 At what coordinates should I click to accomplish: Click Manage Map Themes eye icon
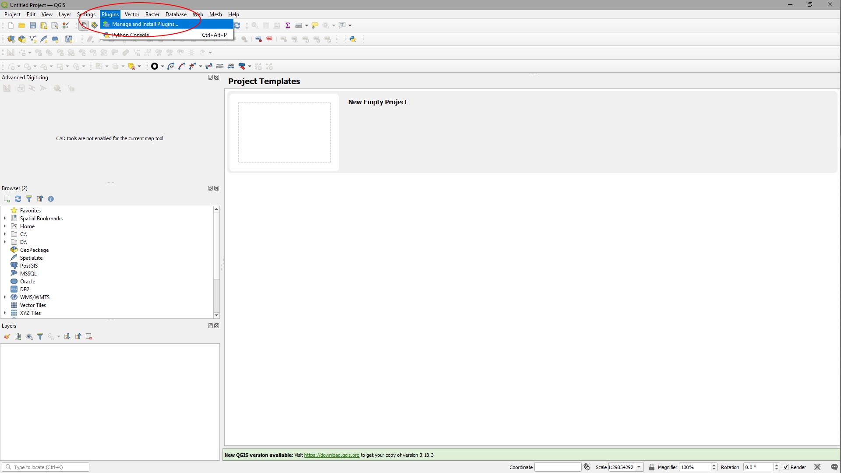[29, 336]
